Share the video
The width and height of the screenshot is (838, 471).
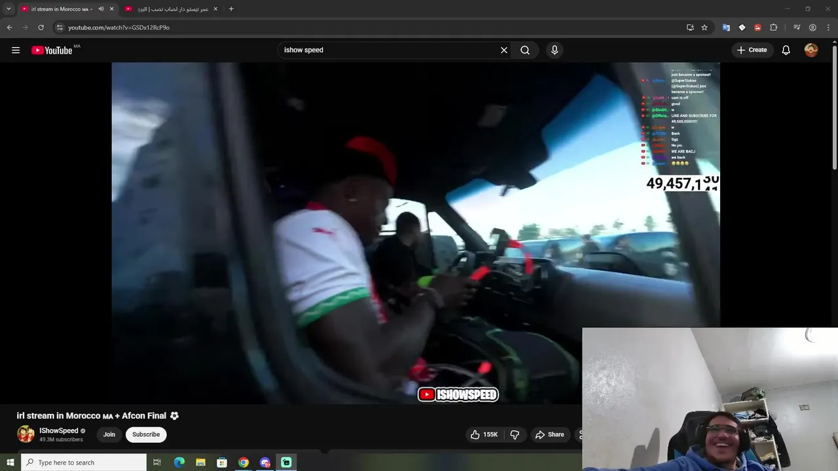[x=550, y=434]
